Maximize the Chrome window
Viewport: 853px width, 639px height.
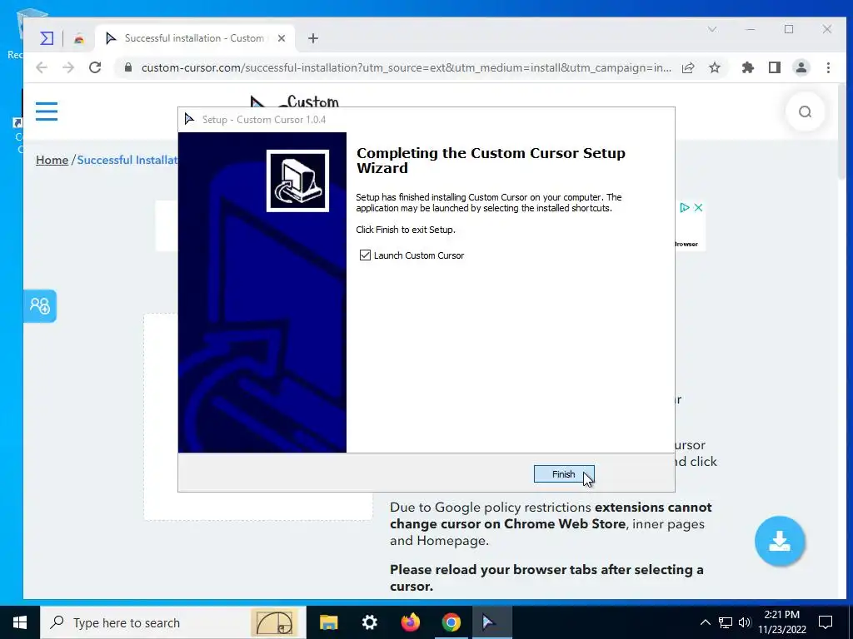click(789, 29)
